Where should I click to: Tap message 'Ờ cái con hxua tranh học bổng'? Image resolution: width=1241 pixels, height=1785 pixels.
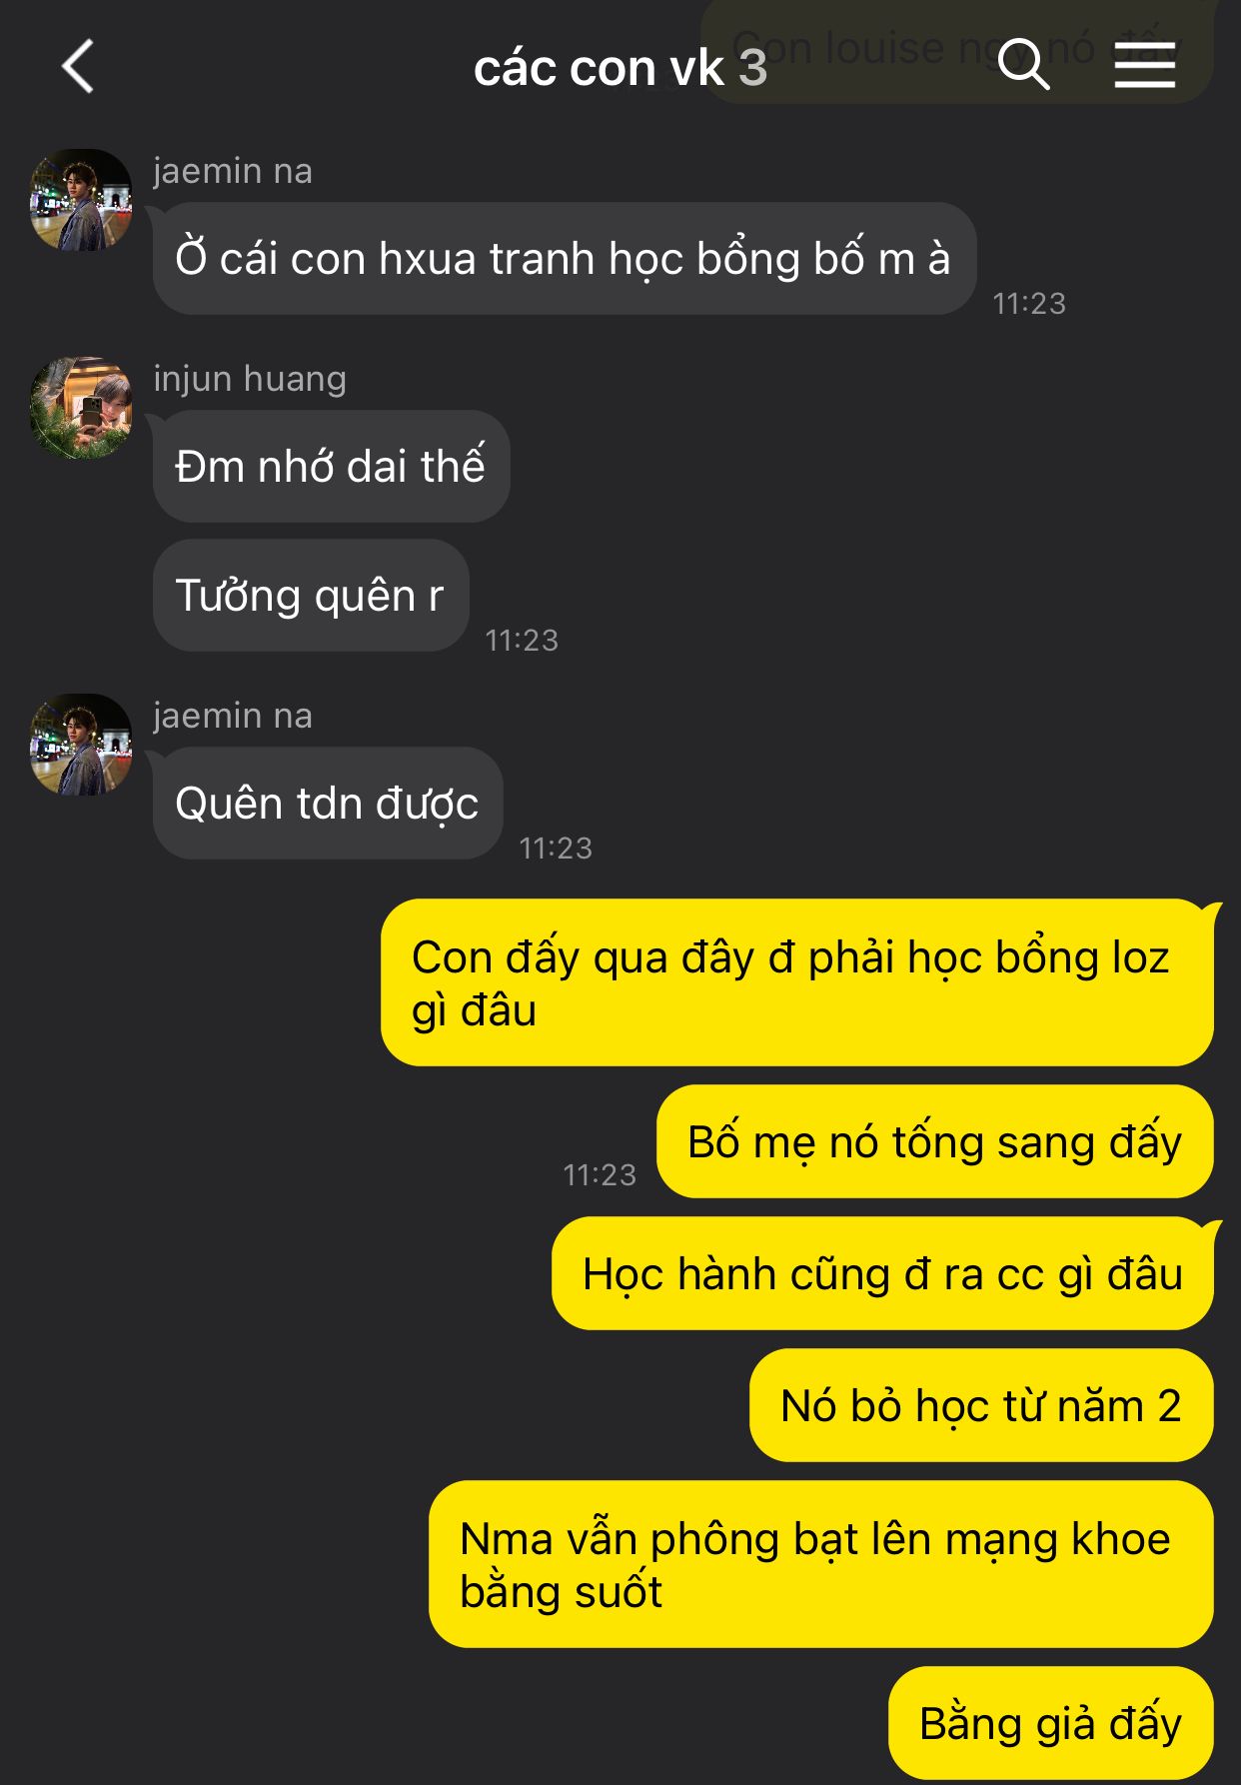565,259
